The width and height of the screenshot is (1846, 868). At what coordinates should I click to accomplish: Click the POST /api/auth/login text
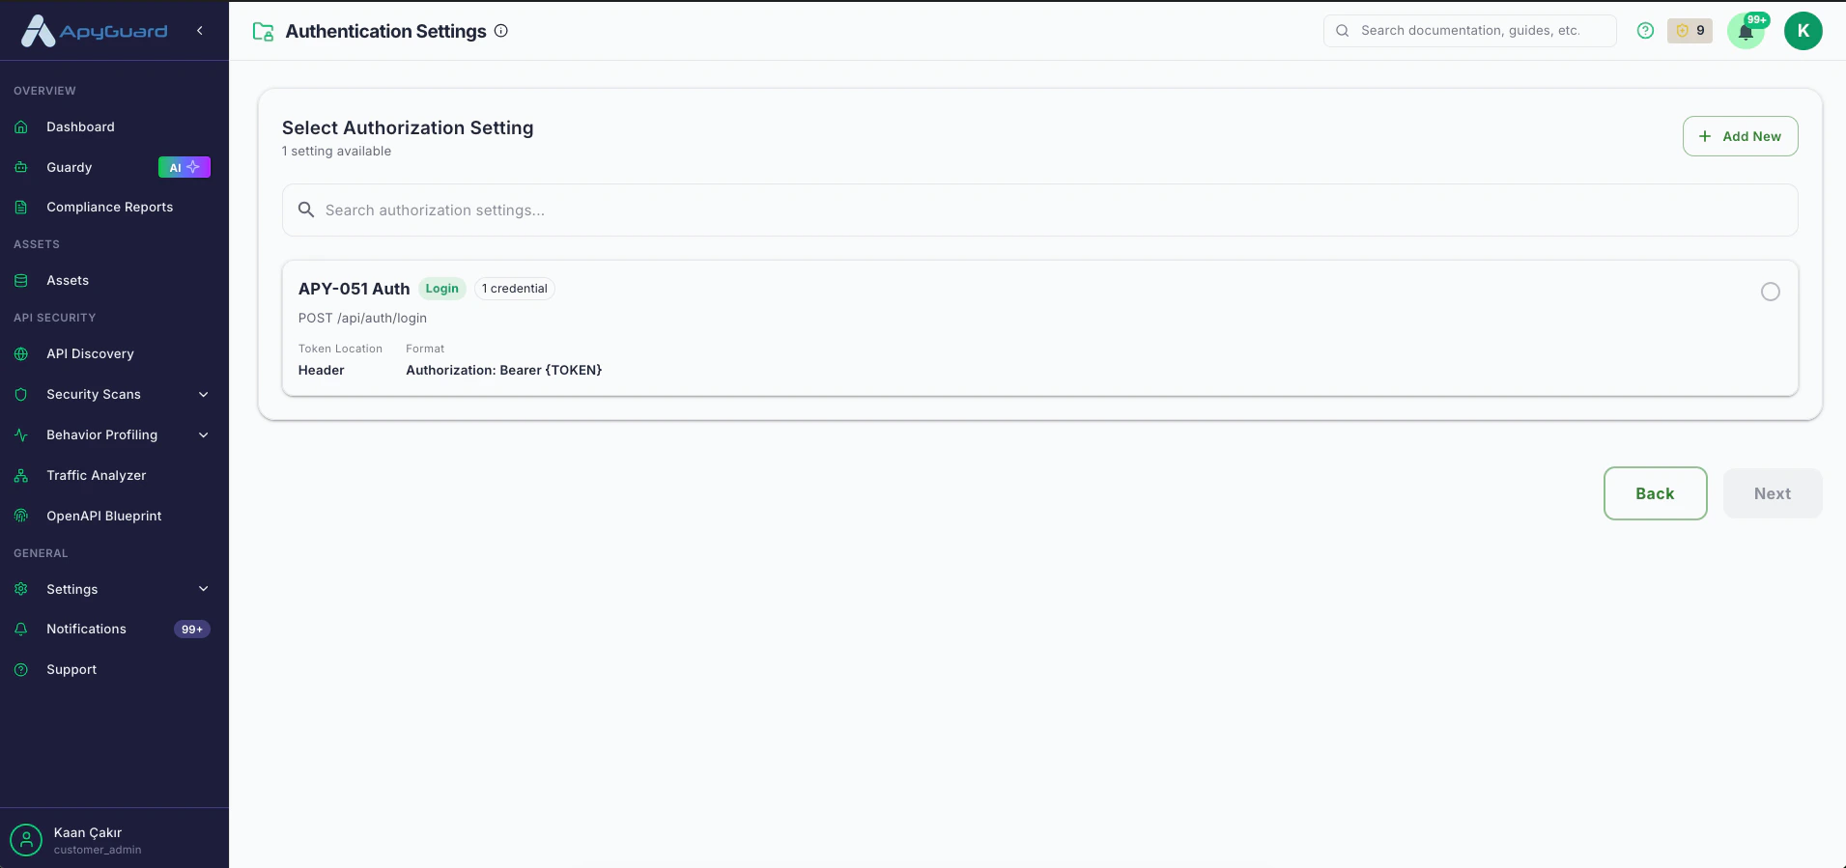tap(362, 319)
